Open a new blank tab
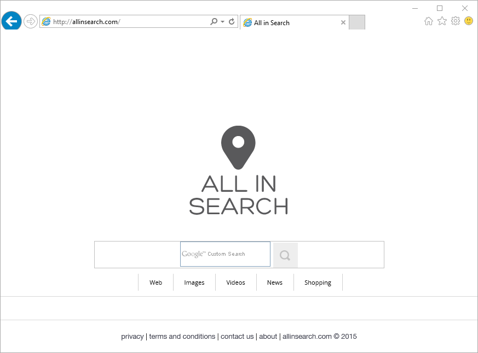The width and height of the screenshot is (478, 353). (x=356, y=22)
